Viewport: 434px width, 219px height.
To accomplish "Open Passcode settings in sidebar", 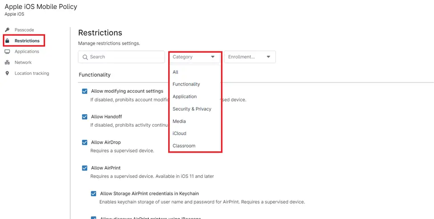I will (24, 30).
